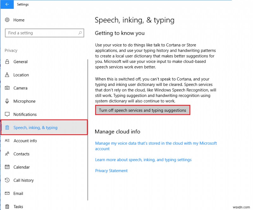Screen dimensions: 253x210
Task: Turn off speech services and typing suggestions
Action: (x=143, y=110)
